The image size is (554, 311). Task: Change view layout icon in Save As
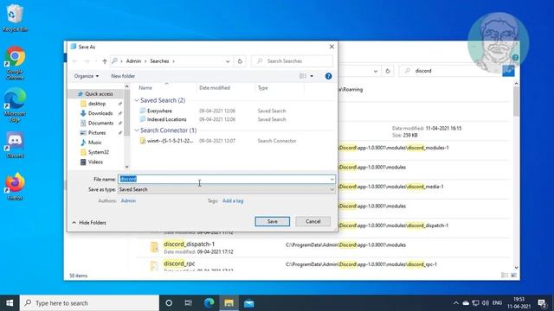[303, 76]
